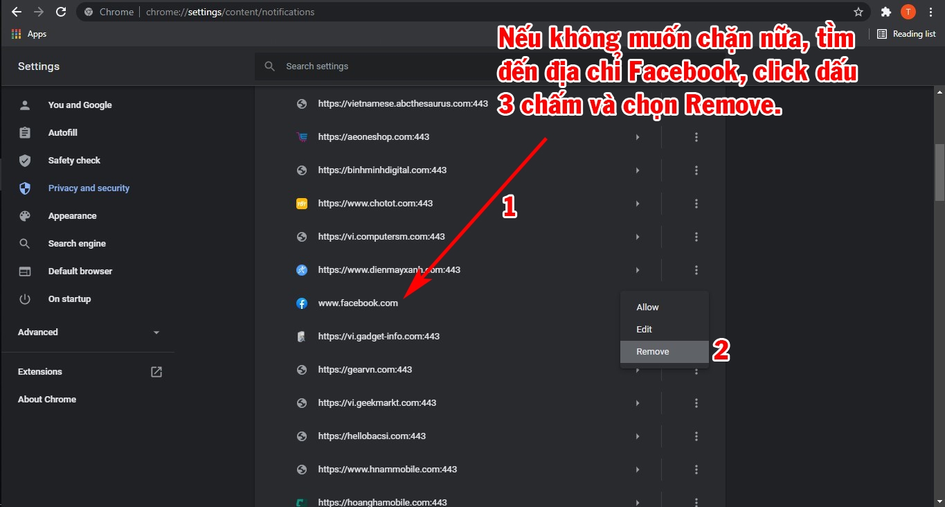The image size is (945, 507).
Task: Click the Facebook favicon next to www.facebook.com
Action: 302,303
